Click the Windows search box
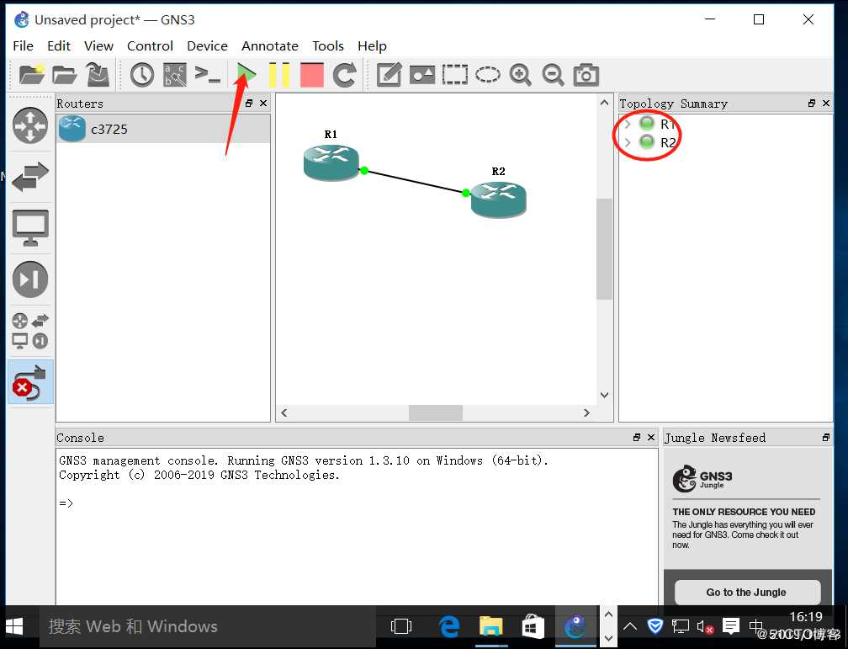 (x=207, y=626)
